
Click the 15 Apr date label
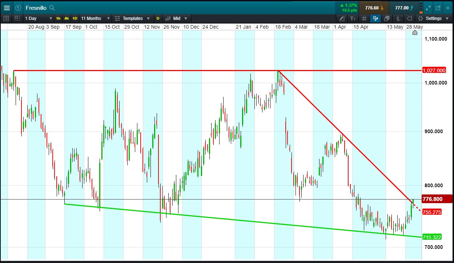(361, 27)
